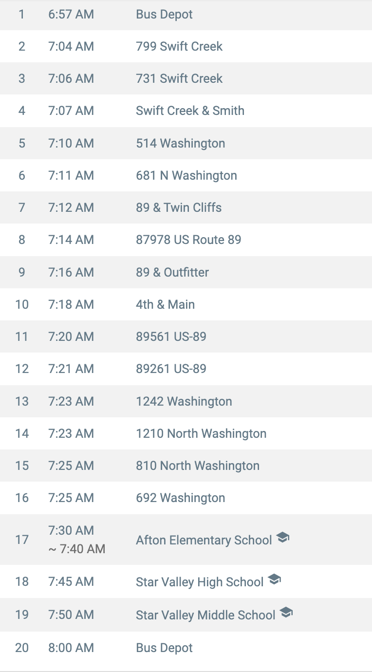Image resolution: width=372 pixels, height=672 pixels.
Task: Click the school icon next to Star Valley High School
Action: pyautogui.click(x=275, y=580)
